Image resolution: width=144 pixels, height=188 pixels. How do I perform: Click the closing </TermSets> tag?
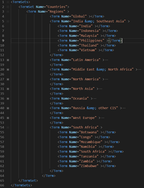click(x=21, y=185)
